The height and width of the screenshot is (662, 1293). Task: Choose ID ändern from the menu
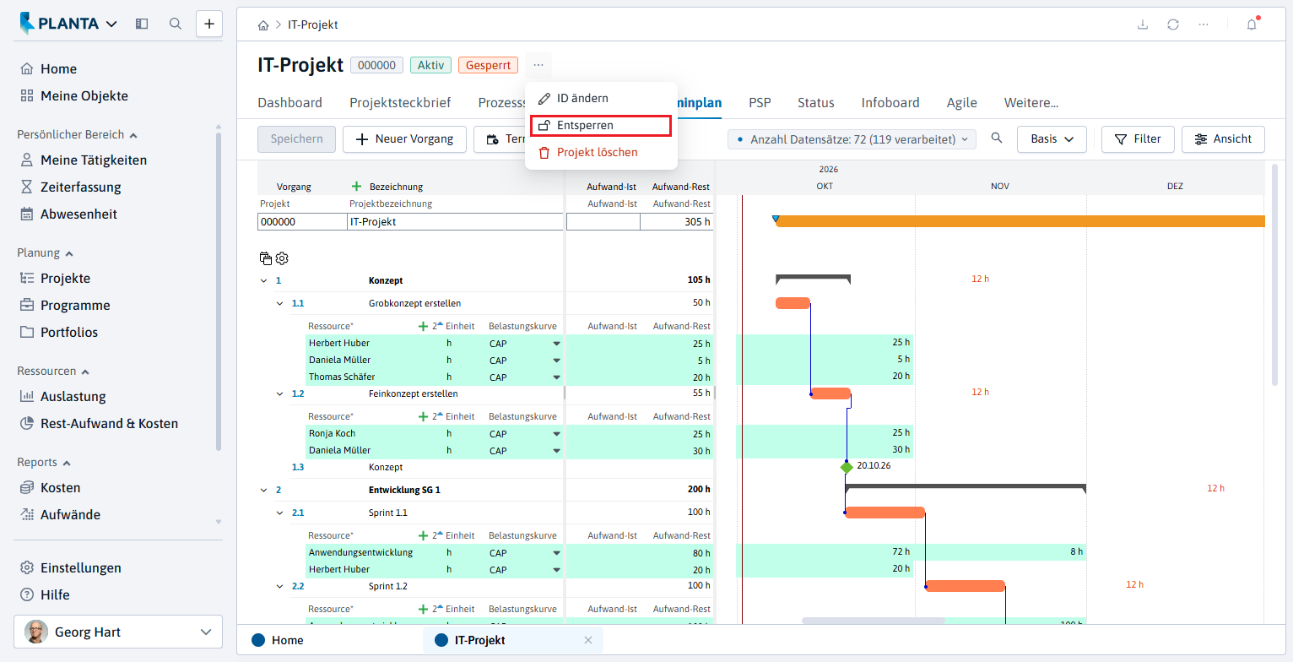click(x=601, y=99)
